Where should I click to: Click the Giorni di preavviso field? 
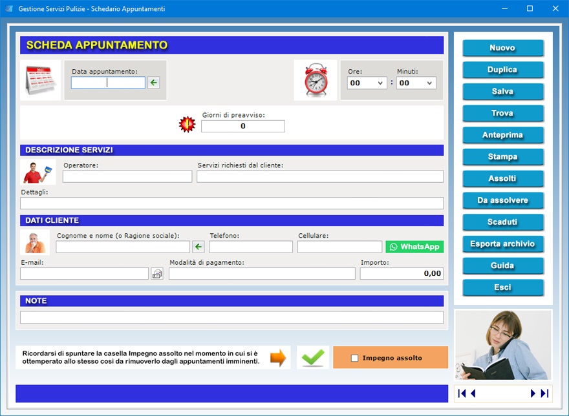[x=242, y=127]
